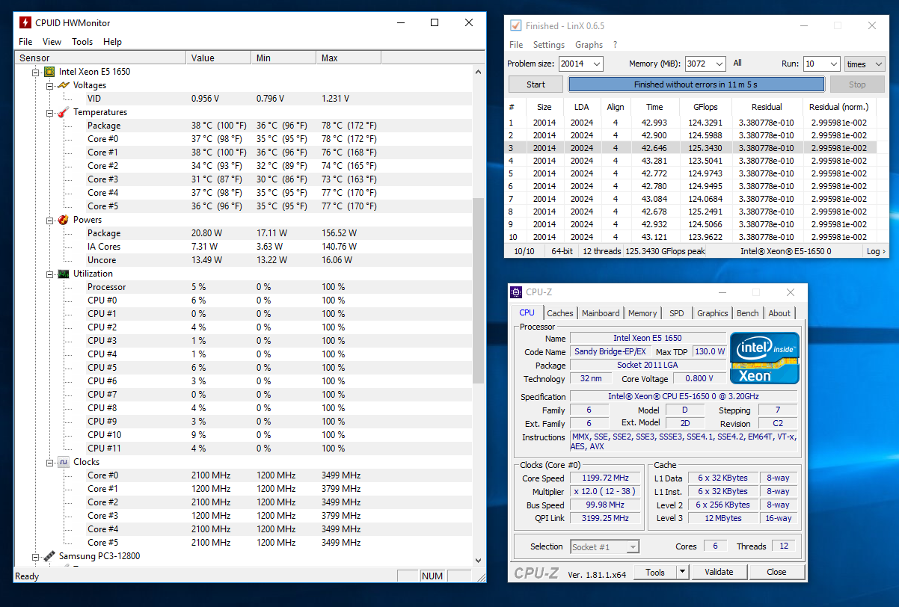
Task: Switch to the Bench tab in CPU-Z
Action: point(747,313)
